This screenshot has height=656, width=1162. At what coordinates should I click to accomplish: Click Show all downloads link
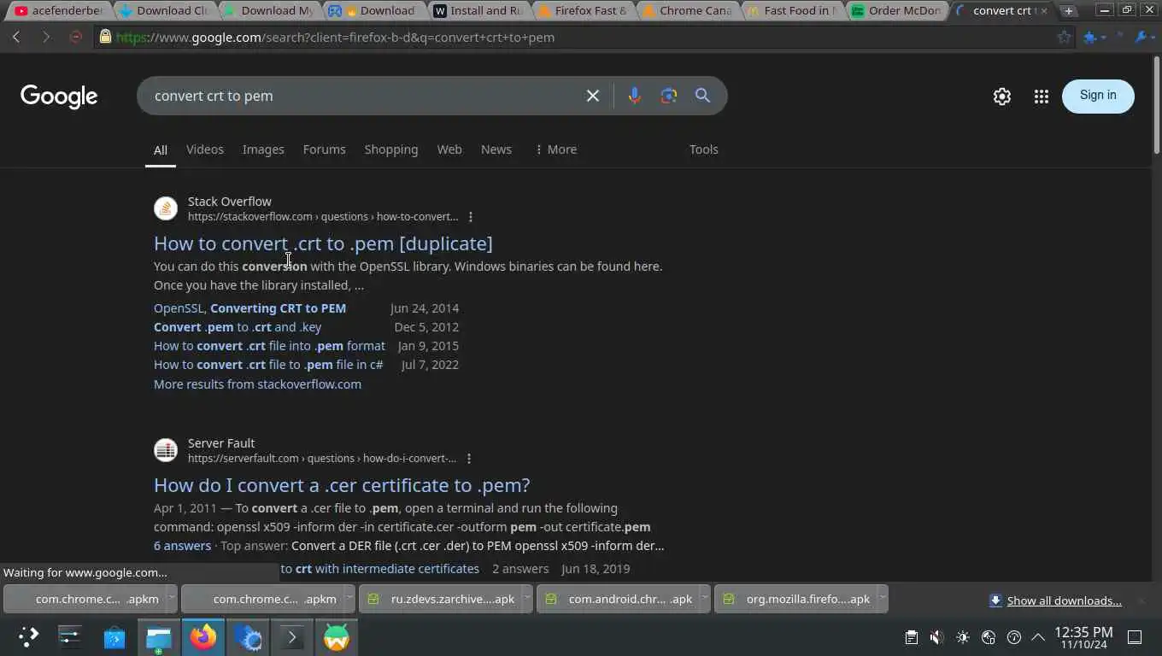(1064, 600)
